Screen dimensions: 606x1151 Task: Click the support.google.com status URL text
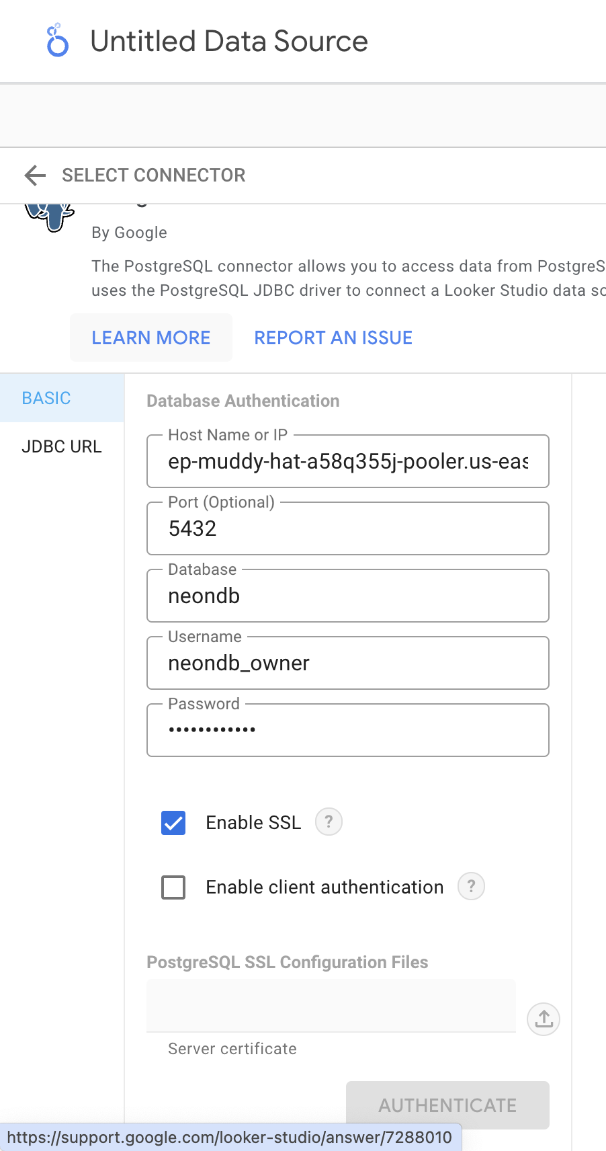point(230,1138)
